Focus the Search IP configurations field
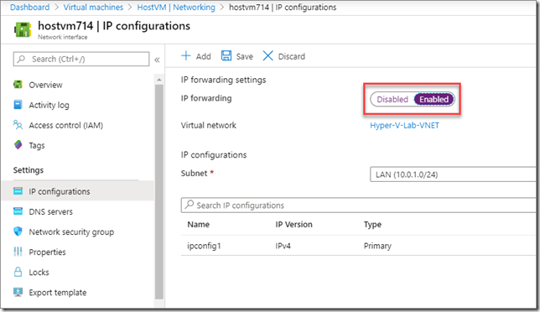The width and height of the screenshot is (540, 312). (x=358, y=205)
